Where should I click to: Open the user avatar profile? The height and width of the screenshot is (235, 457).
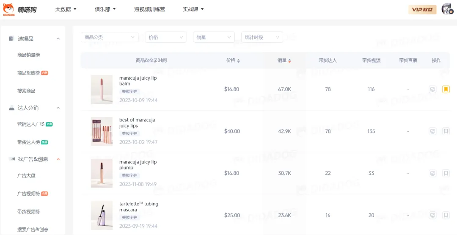pos(447,9)
